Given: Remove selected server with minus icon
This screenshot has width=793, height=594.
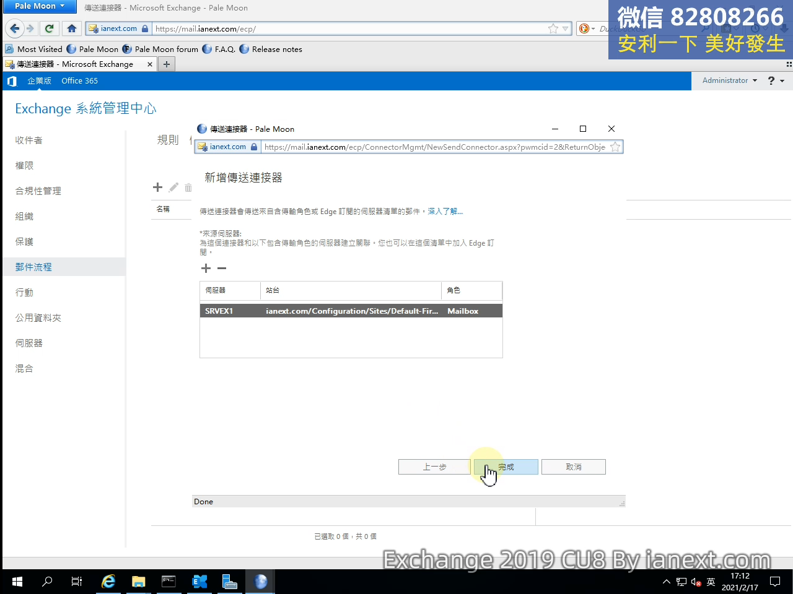Looking at the screenshot, I should [x=222, y=269].
